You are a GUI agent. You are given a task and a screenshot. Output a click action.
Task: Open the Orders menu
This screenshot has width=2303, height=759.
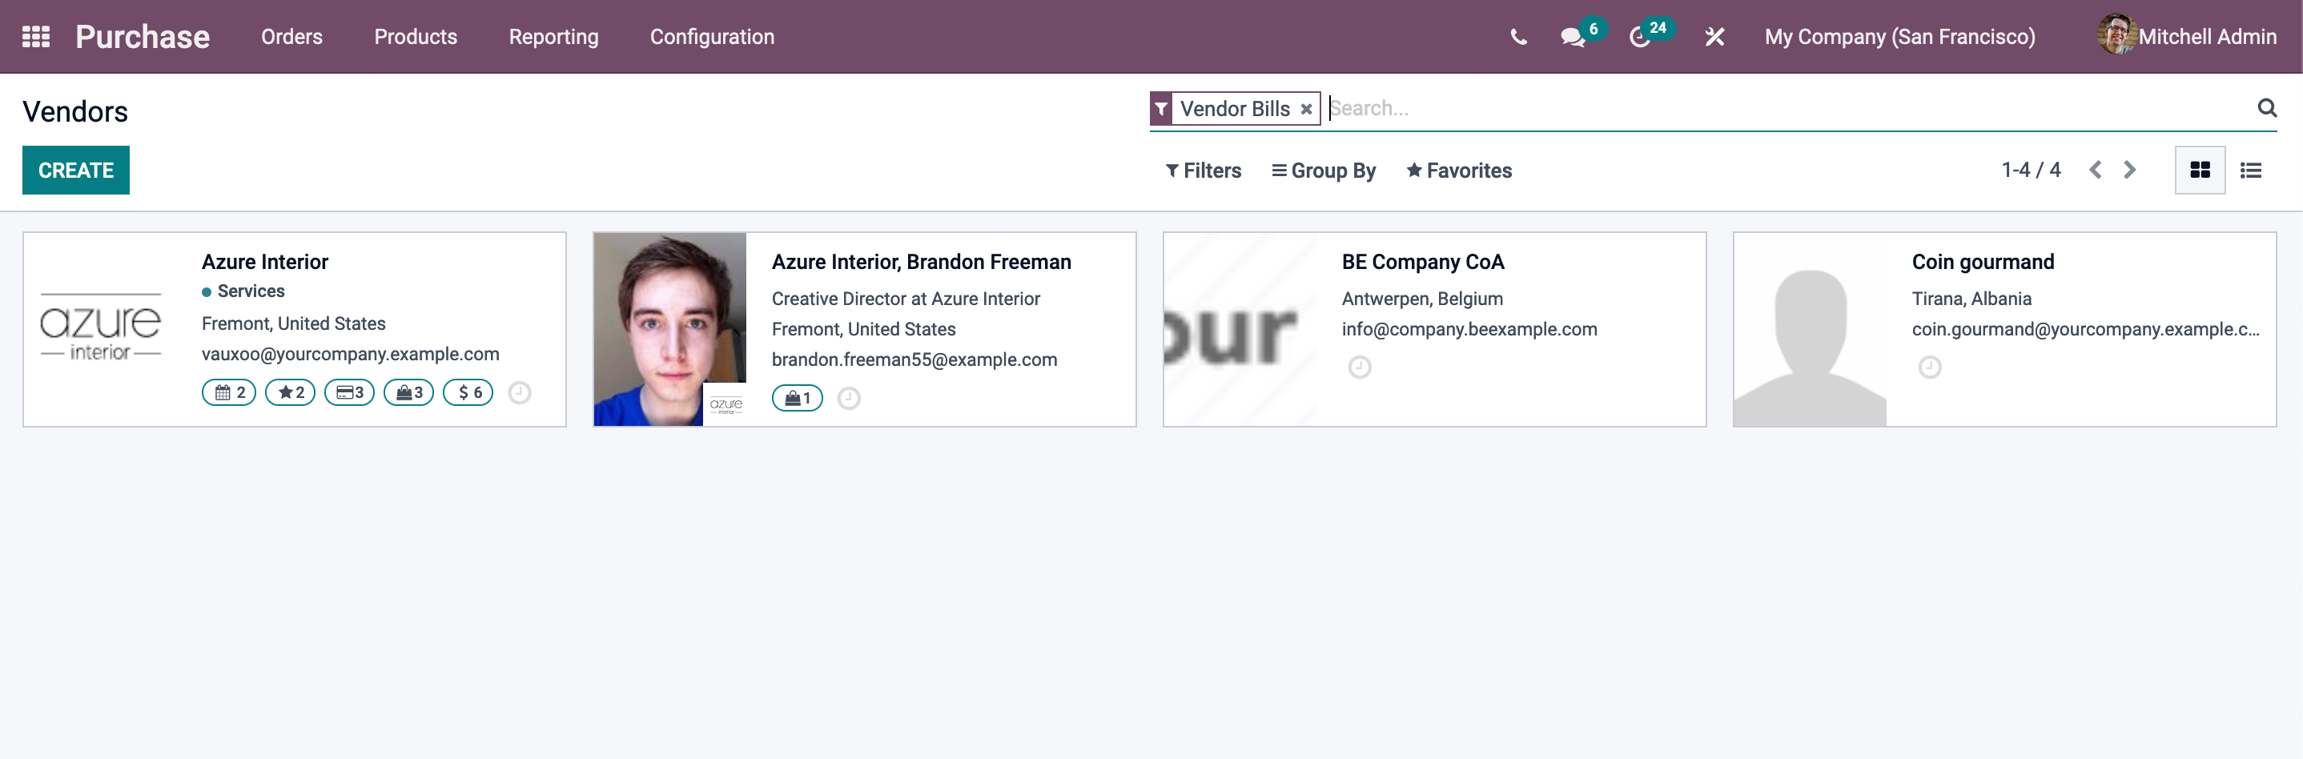pos(291,37)
